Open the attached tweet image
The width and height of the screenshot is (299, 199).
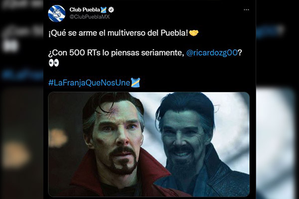coord(149,144)
